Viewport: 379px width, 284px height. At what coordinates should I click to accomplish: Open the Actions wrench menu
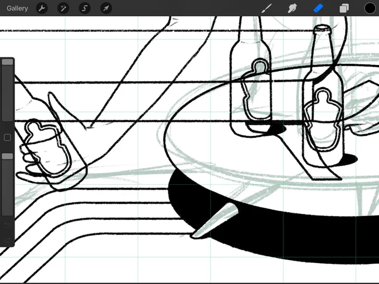[42, 8]
